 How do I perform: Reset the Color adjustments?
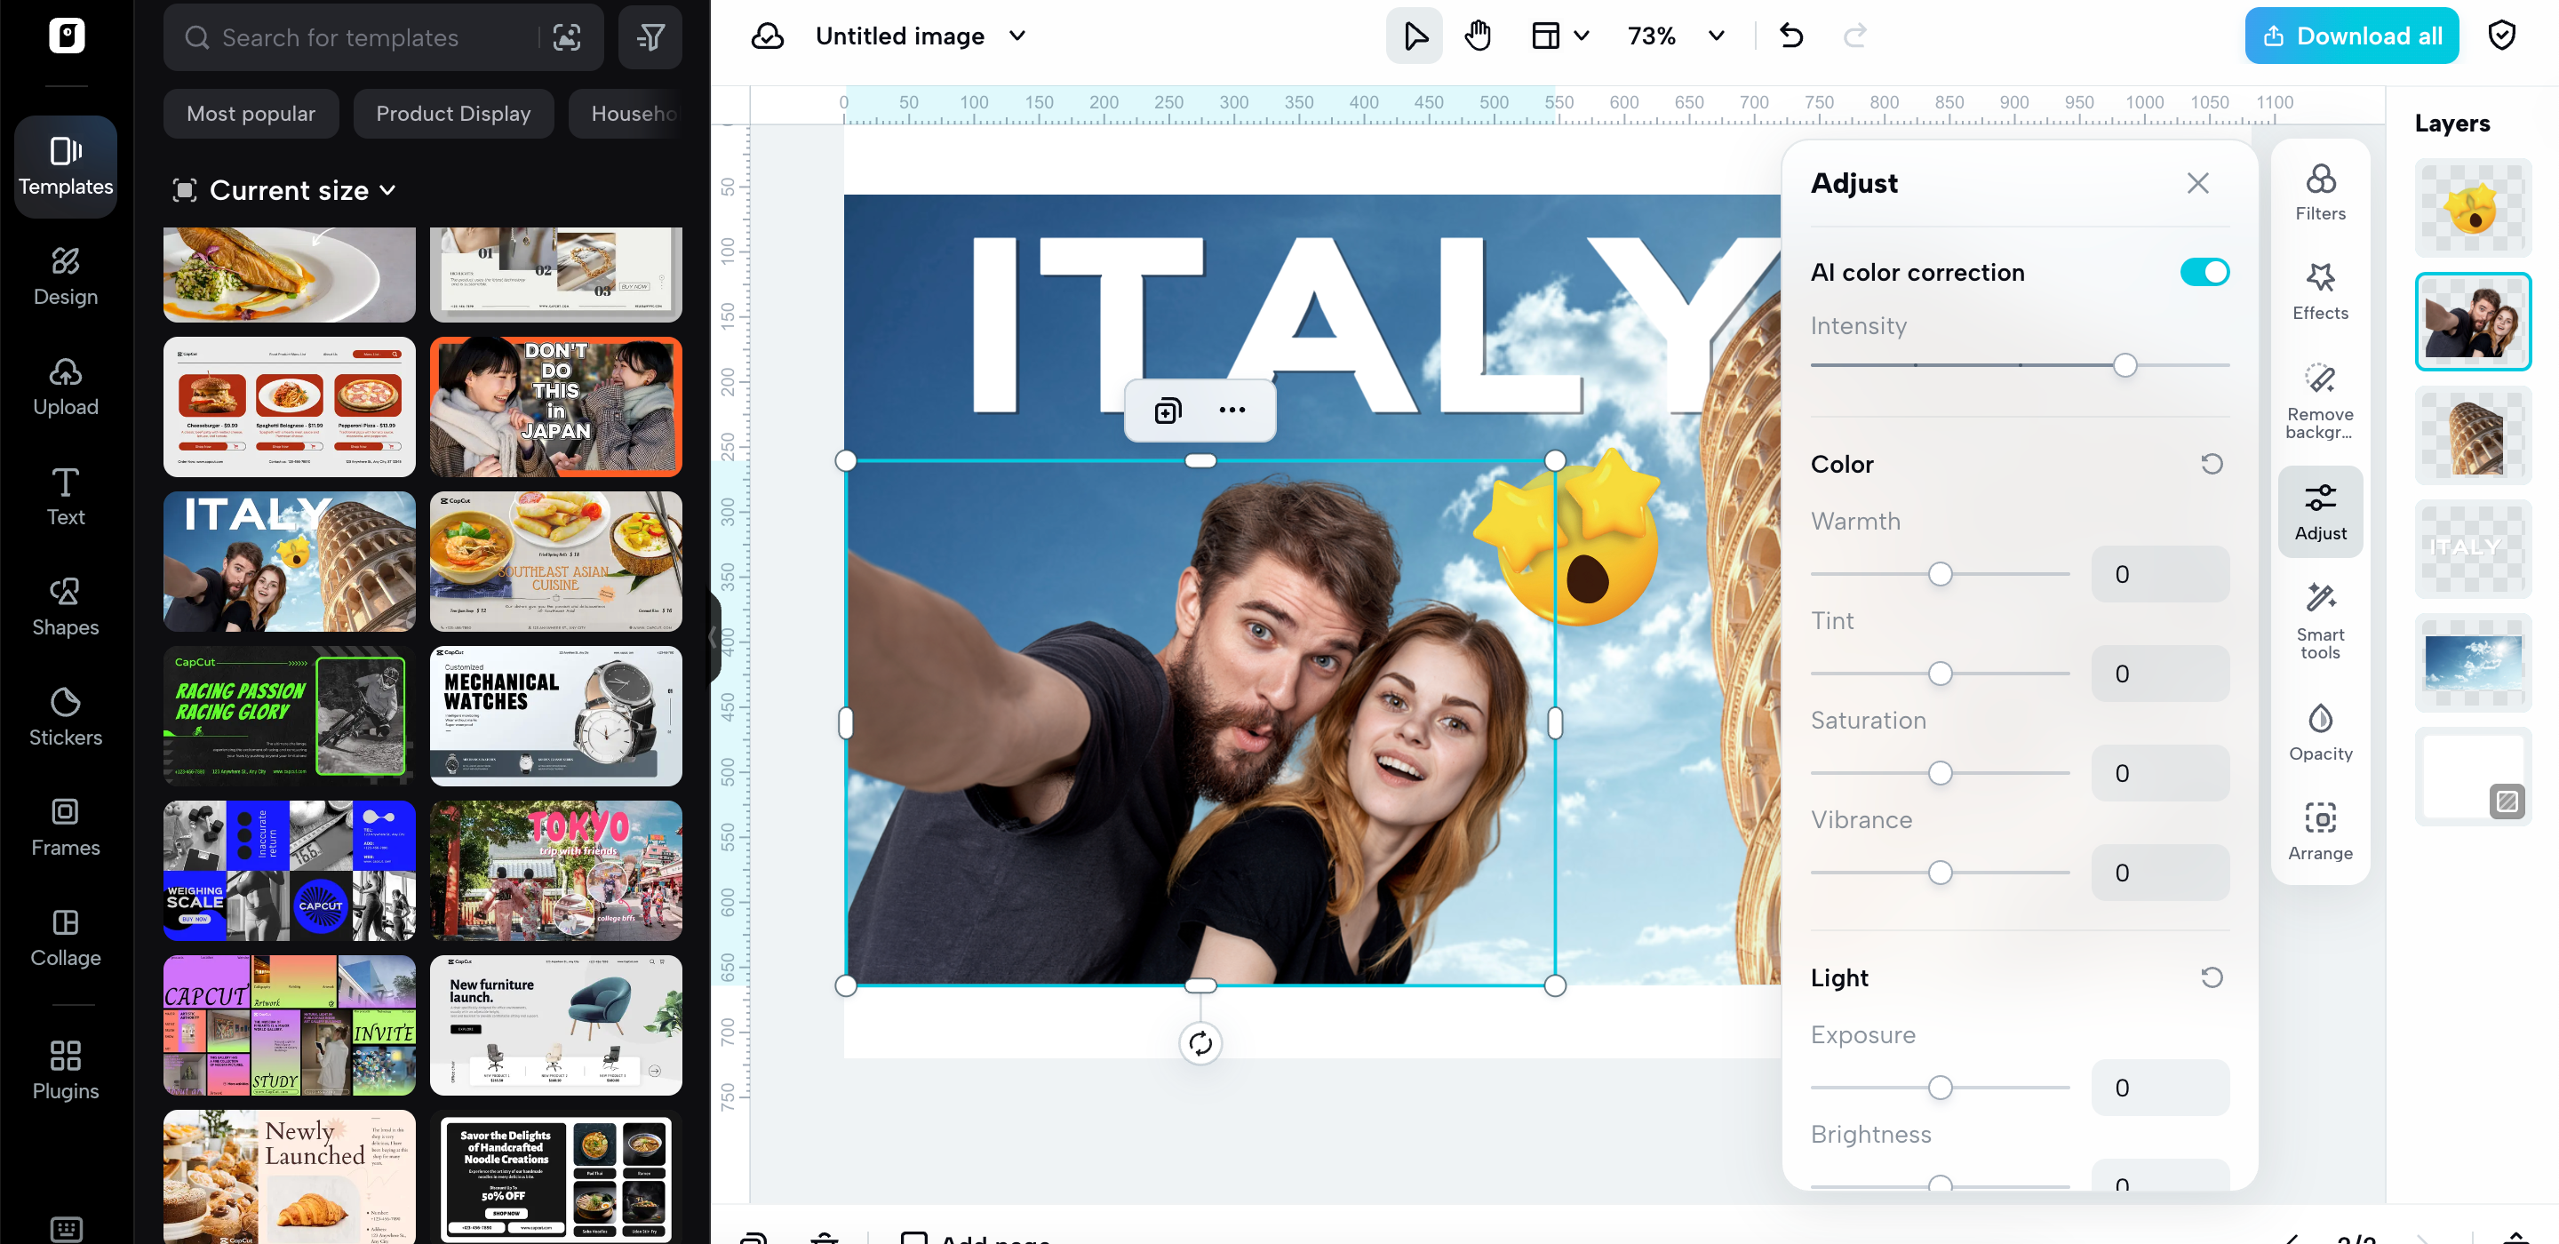(2212, 464)
